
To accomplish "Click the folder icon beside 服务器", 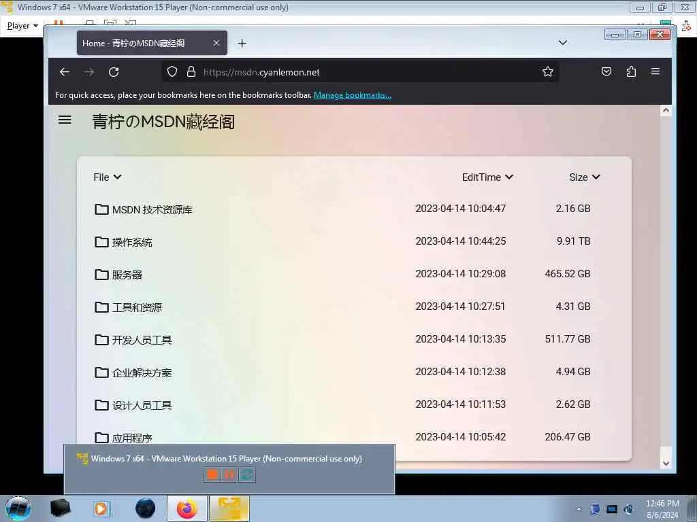I will coord(102,275).
